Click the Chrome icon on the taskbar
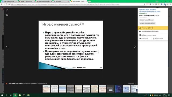172x97 pixels. tap(15, 95)
